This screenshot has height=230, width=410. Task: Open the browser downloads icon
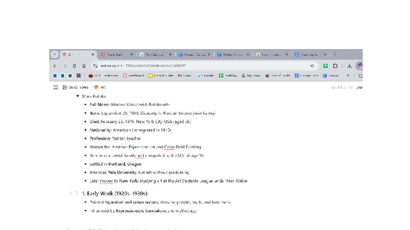click(x=349, y=66)
